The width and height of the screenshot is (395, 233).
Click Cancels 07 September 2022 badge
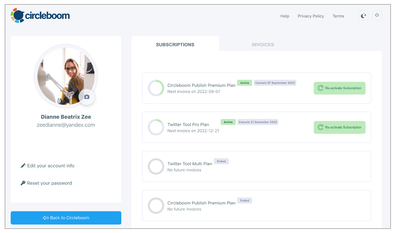coord(275,83)
